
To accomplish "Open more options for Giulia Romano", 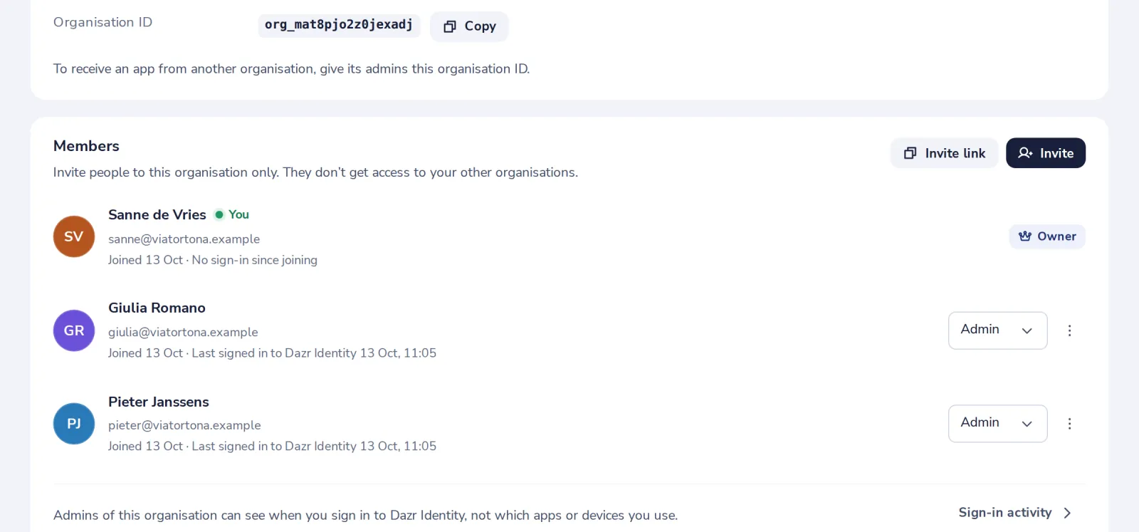I will coord(1069,330).
